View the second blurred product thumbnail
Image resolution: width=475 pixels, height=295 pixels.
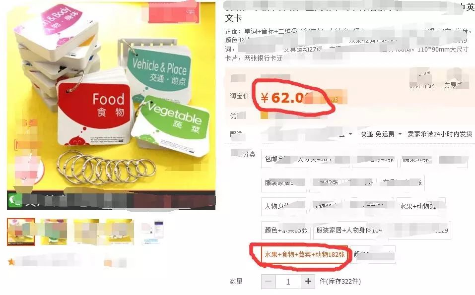pyautogui.click(x=54, y=232)
